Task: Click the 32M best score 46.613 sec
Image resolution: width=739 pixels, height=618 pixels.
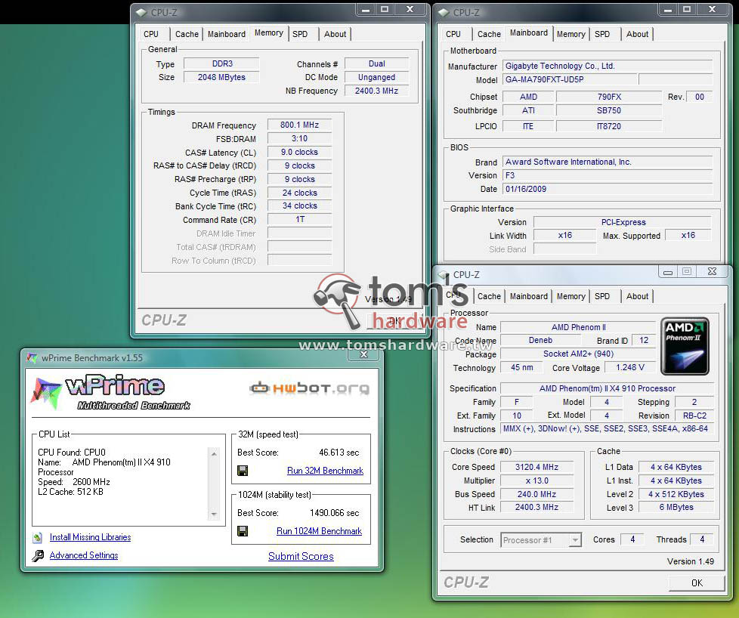Action: pos(339,453)
